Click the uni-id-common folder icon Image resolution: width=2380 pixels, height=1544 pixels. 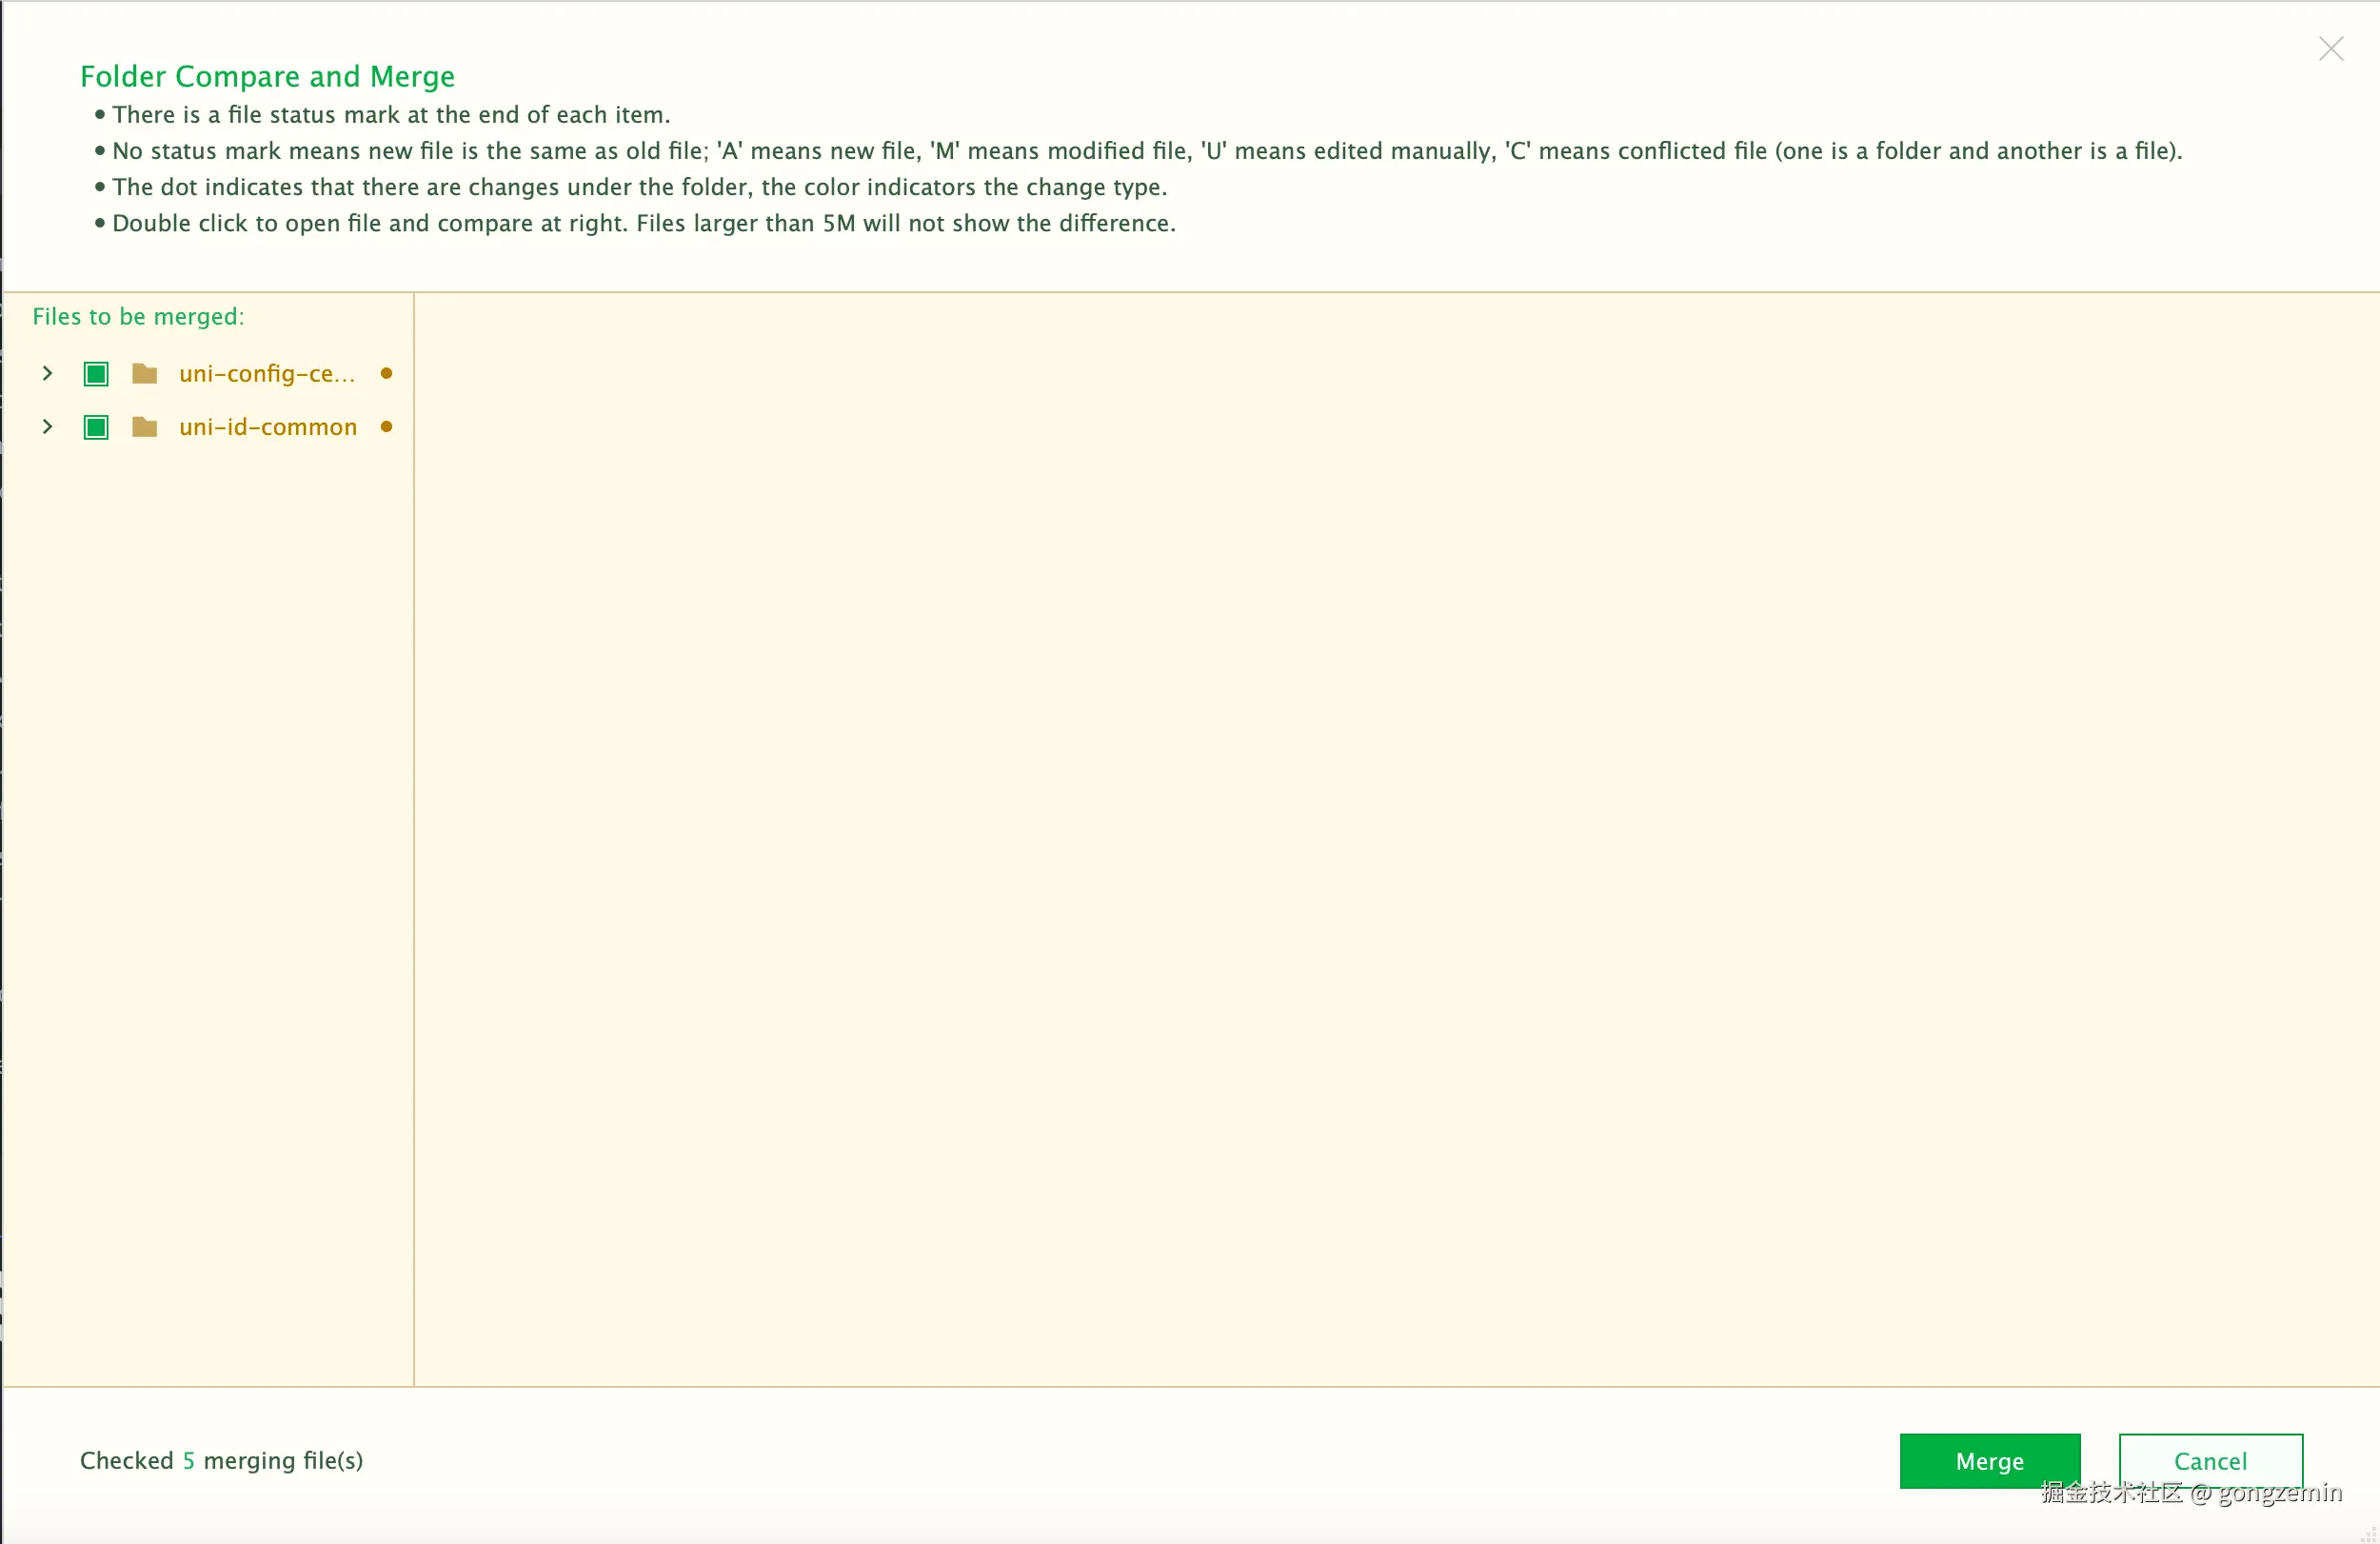click(x=145, y=427)
